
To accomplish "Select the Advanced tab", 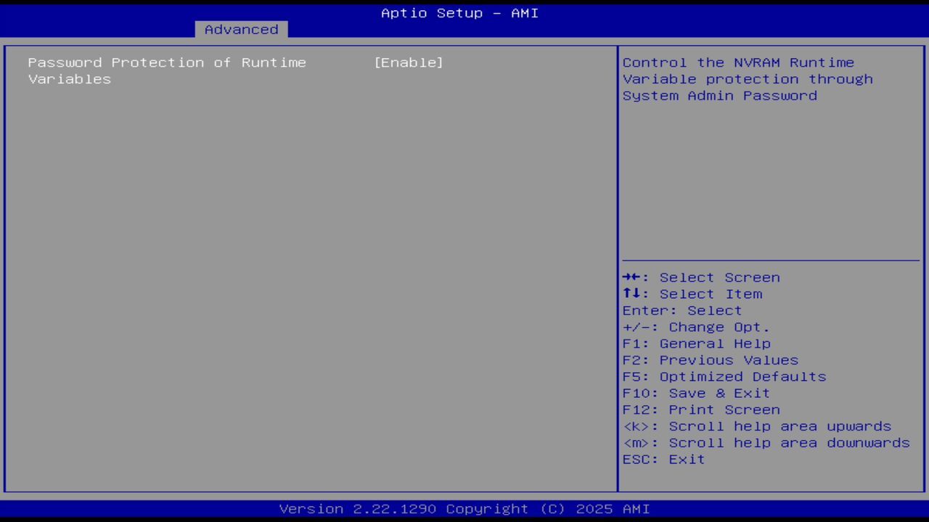I will [241, 29].
